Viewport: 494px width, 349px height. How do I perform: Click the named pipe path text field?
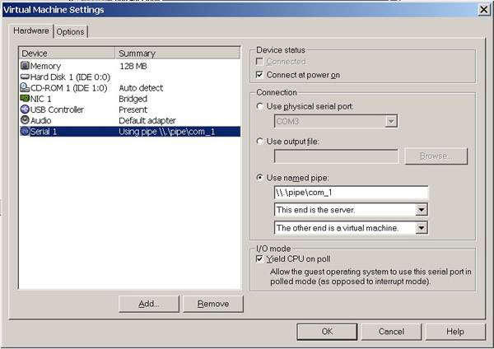click(x=352, y=193)
